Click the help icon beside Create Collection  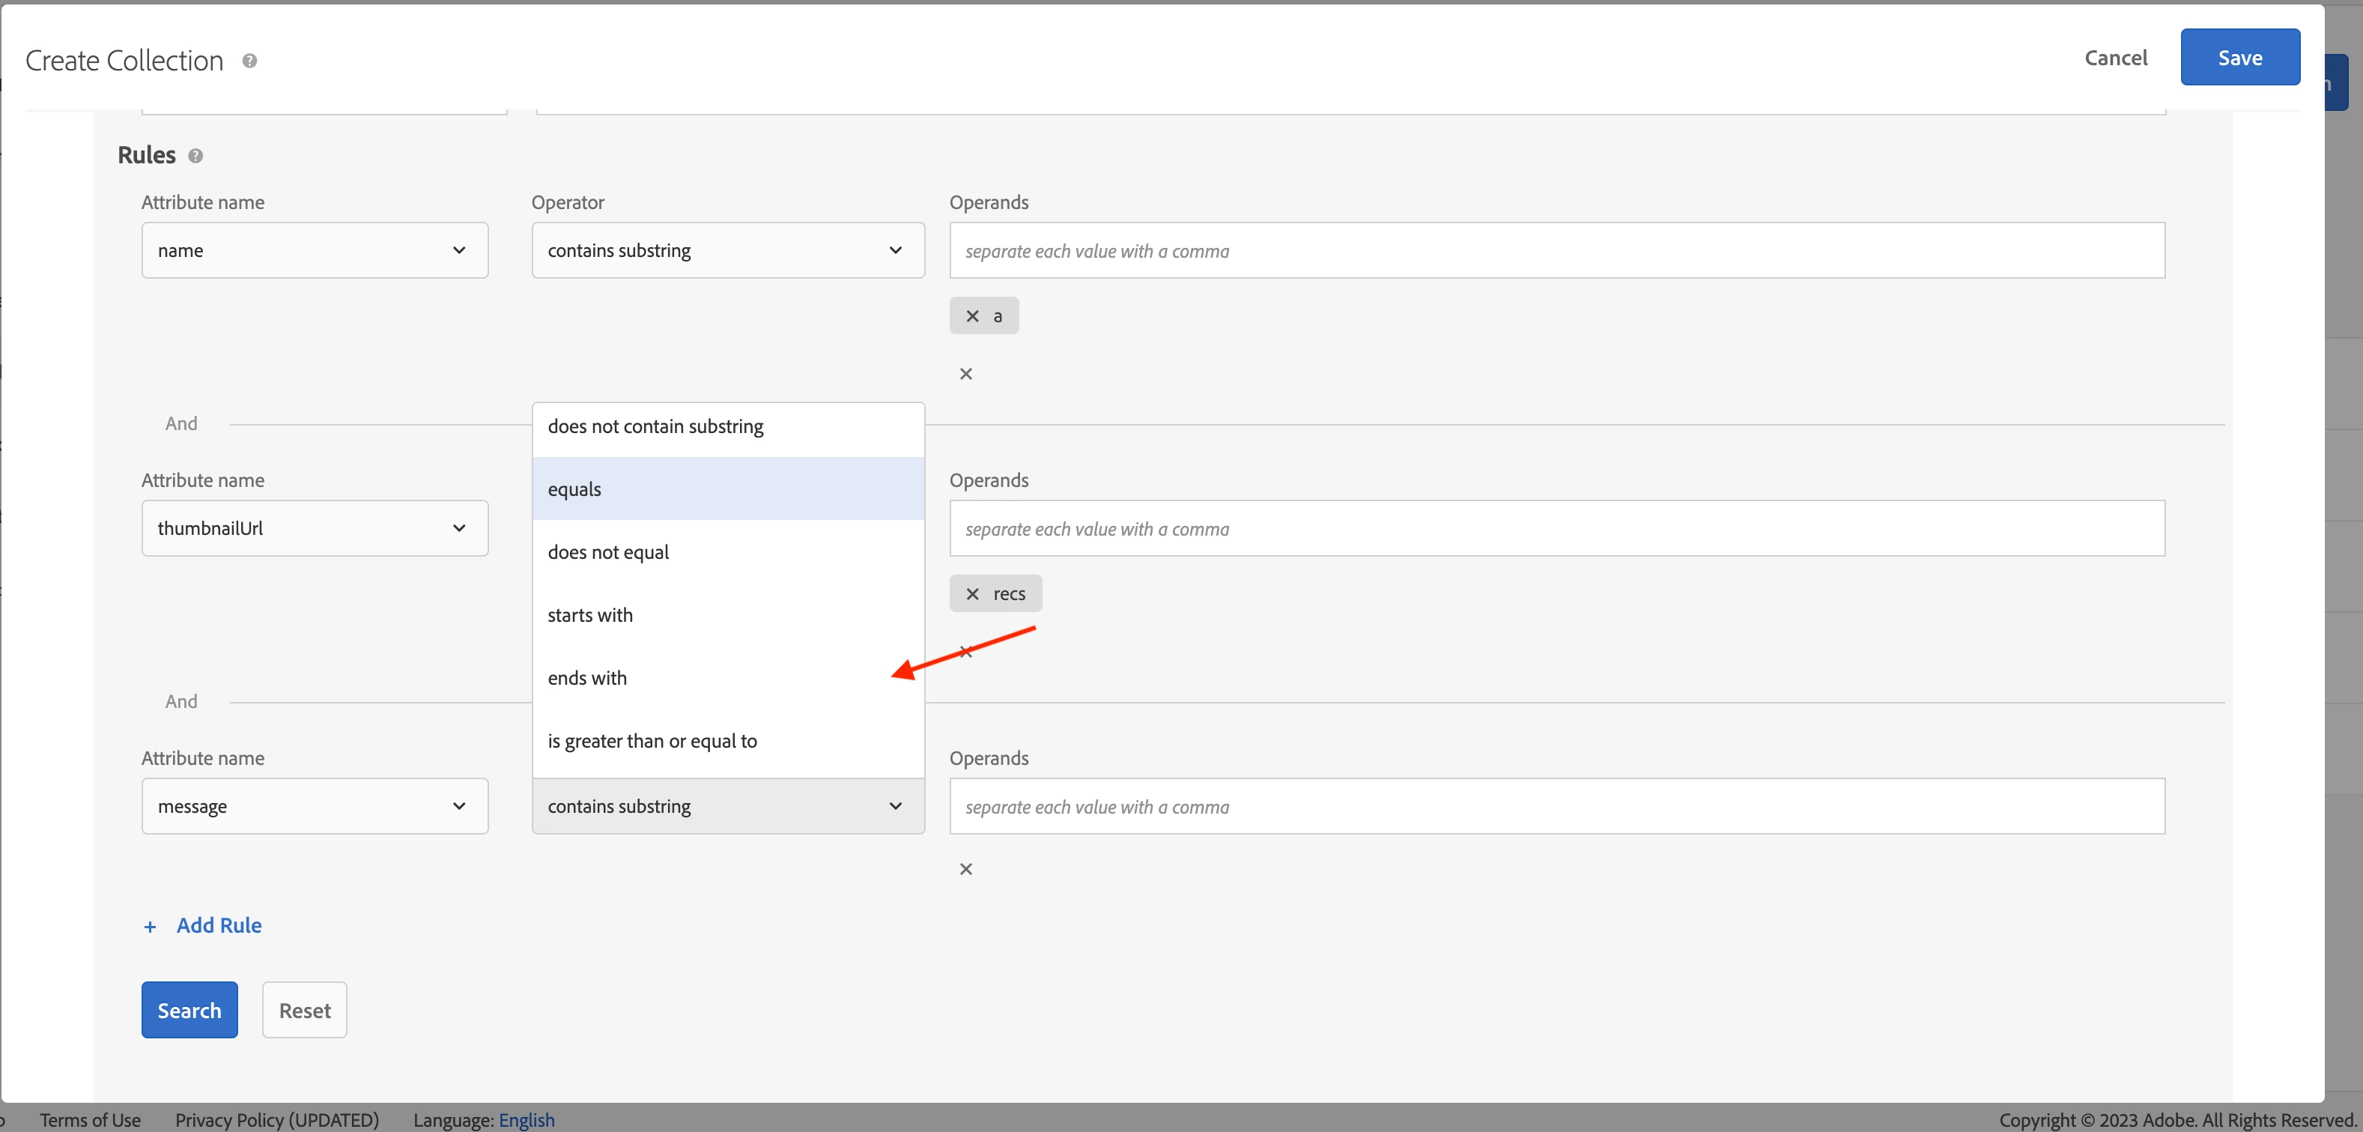point(249,61)
